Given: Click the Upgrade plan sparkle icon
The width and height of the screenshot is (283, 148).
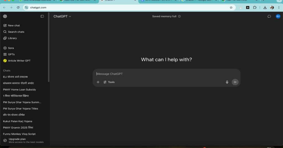Looking at the screenshot, I should click(5, 141).
